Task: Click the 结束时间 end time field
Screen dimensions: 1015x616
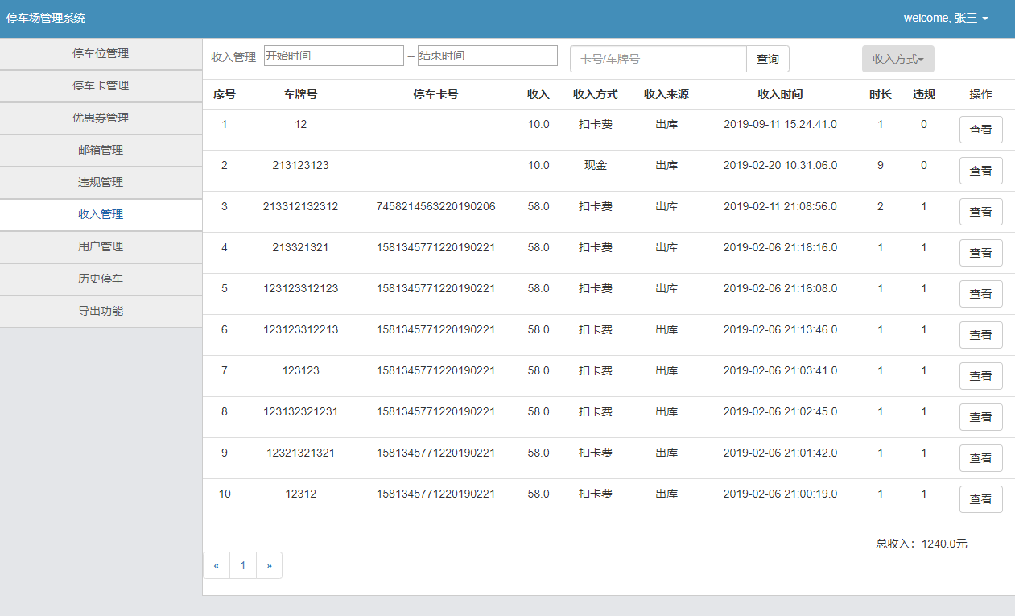Action: coord(486,55)
